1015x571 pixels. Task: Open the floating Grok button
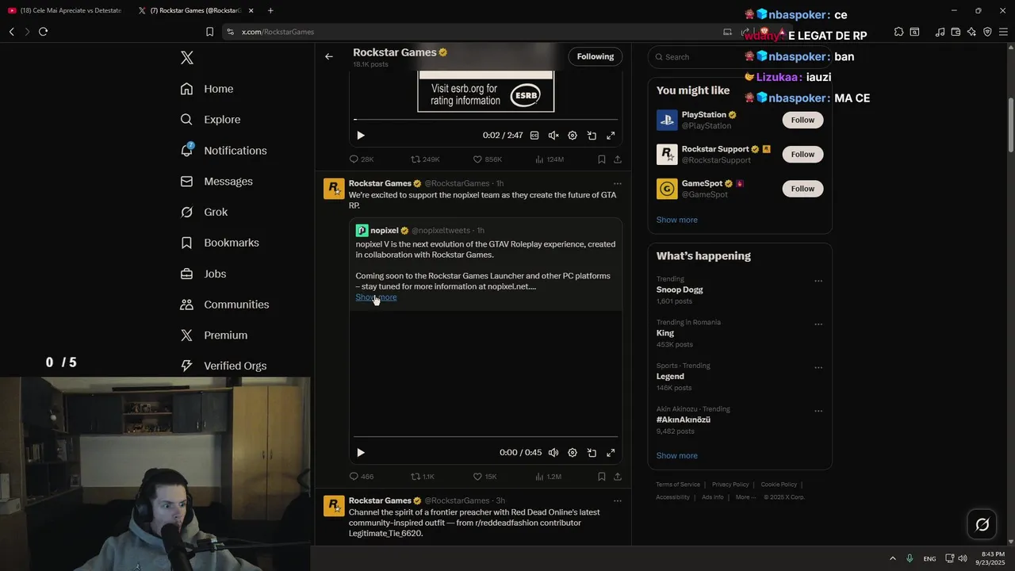pos(982,524)
